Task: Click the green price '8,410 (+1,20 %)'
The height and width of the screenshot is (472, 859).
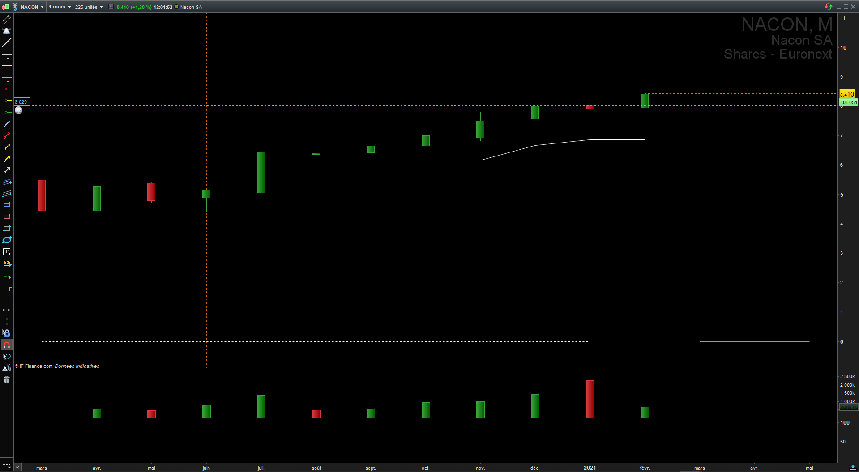Action: (x=134, y=7)
